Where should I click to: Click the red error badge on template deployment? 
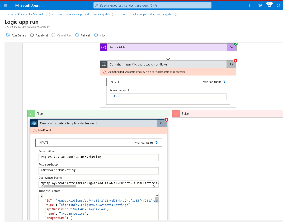pos(167,120)
